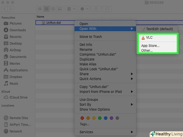Open the gear action menu
The image size is (183, 137).
pos(84,9)
